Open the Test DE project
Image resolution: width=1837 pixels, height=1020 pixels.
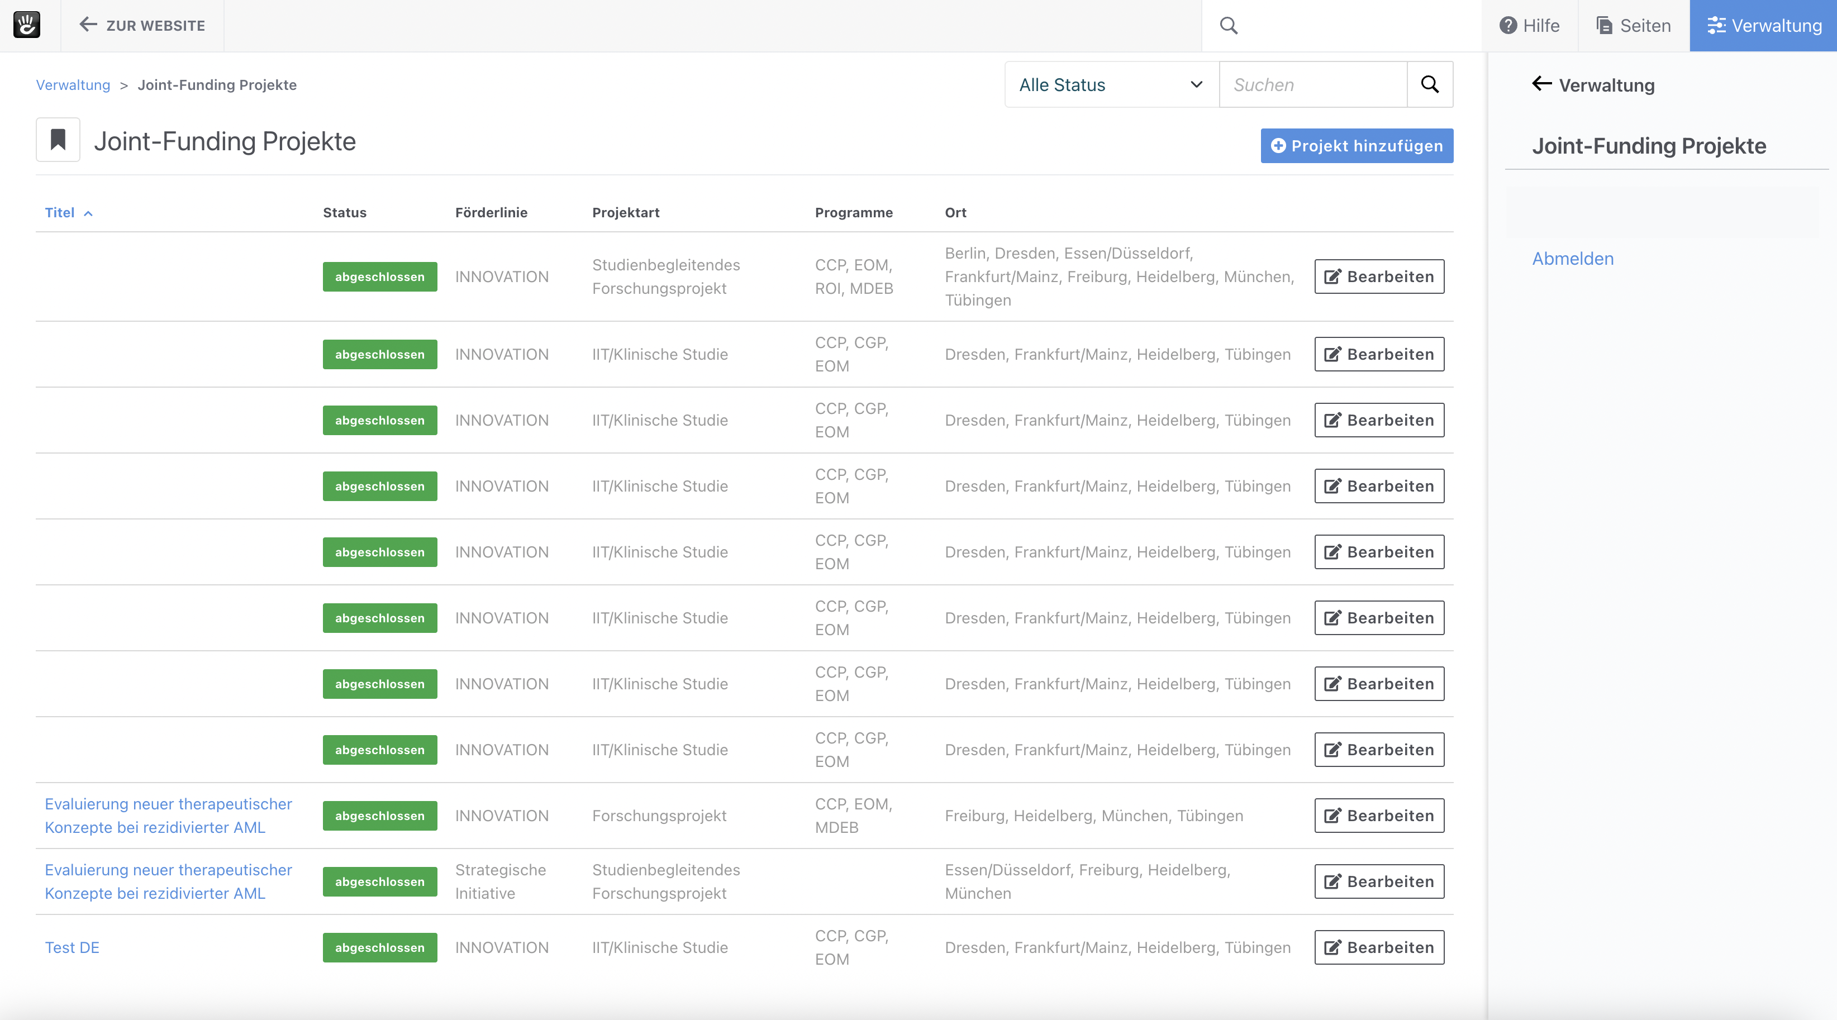[72, 947]
